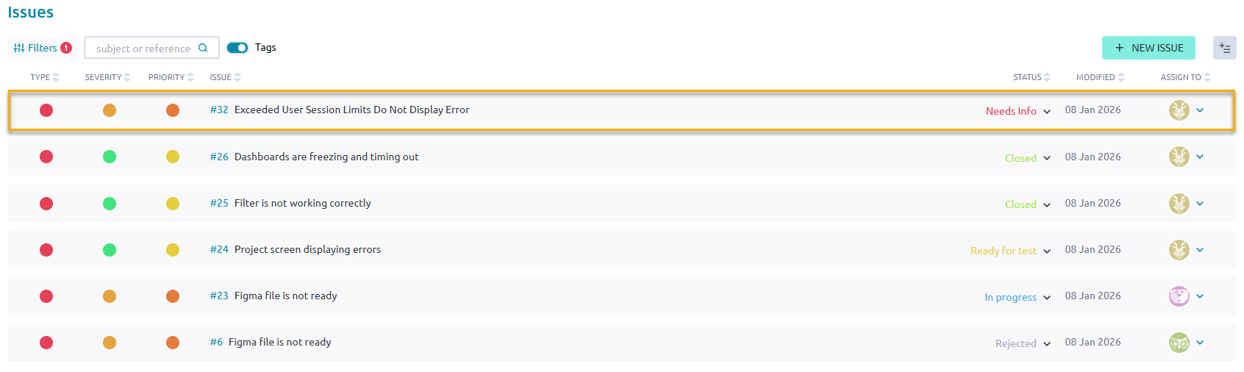This screenshot has width=1244, height=372.
Task: Open assignee dropdown arrow for issue #26
Action: (x=1200, y=157)
